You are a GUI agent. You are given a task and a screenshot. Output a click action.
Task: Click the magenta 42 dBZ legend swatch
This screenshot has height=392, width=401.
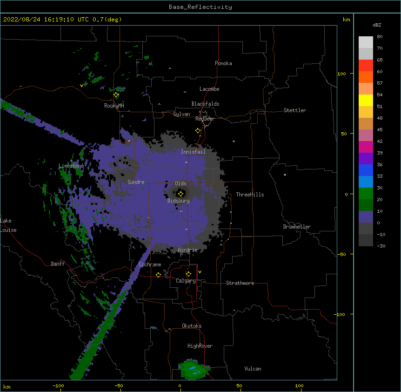click(366, 147)
